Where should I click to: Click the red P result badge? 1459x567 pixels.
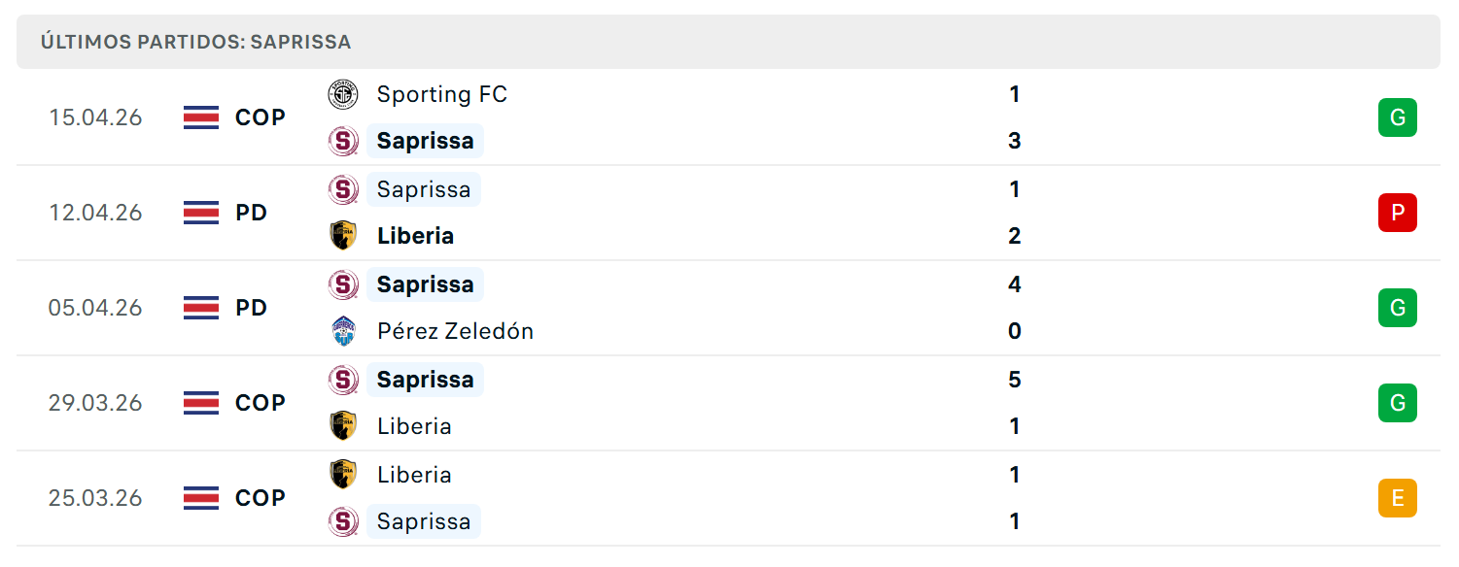1398,213
